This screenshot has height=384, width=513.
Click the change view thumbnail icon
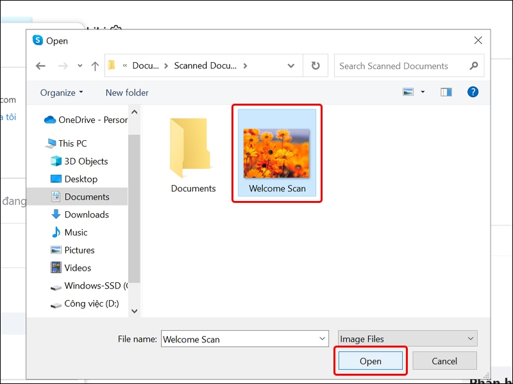click(408, 92)
